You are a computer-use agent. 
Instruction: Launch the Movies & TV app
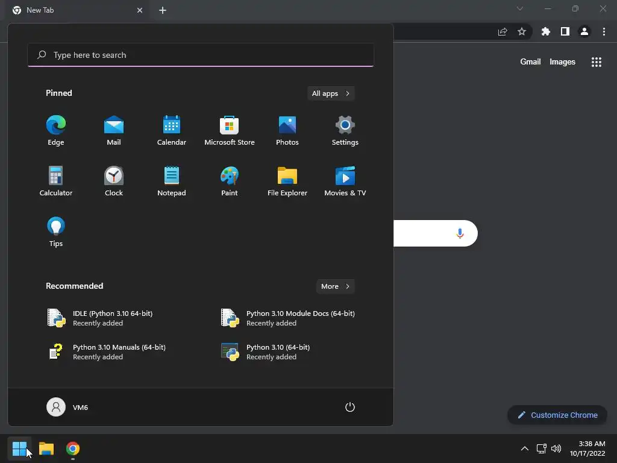(345, 181)
